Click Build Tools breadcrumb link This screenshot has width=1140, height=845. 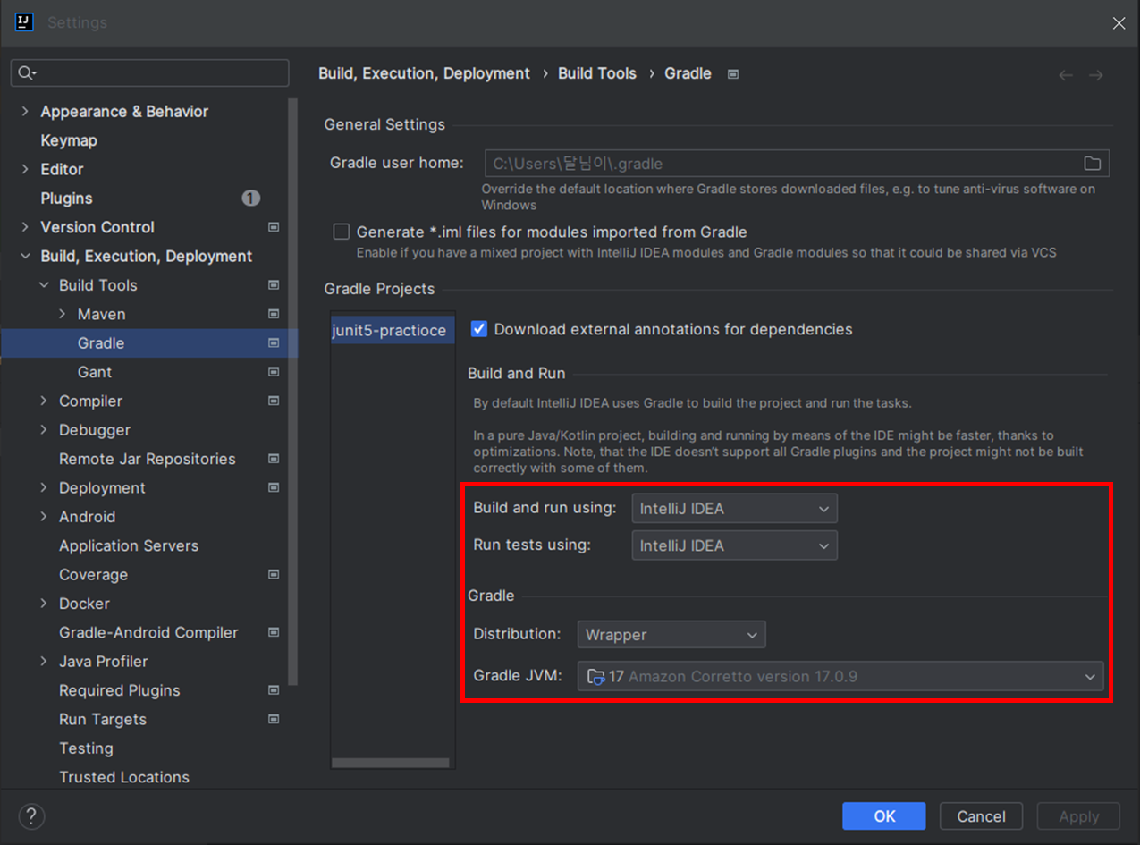tap(597, 73)
